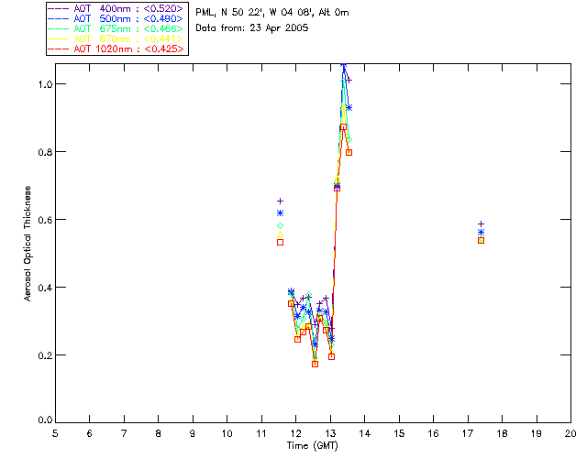
Task: Click the y-axis tick label "0.0"
Action: point(45,420)
